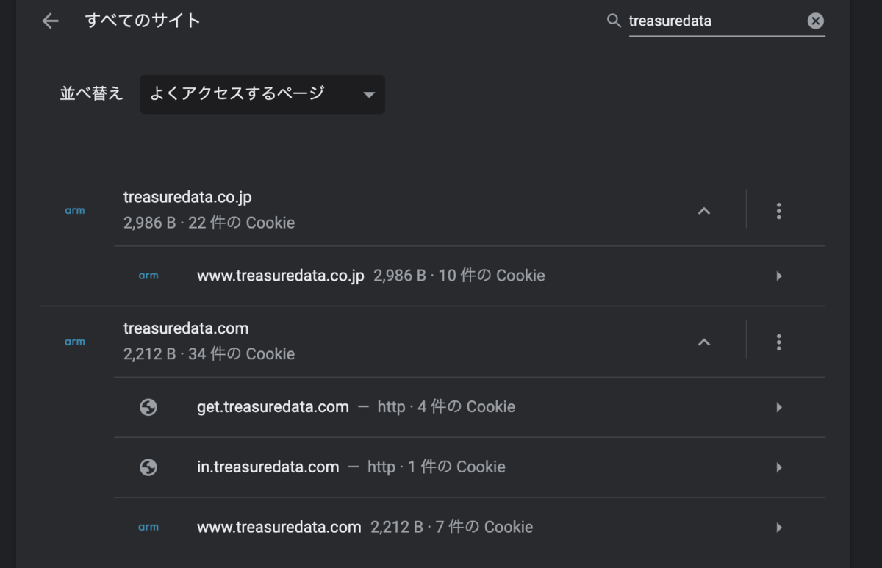Collapse the treasuredata.com group chevron
This screenshot has height=568, width=882.
pos(704,342)
